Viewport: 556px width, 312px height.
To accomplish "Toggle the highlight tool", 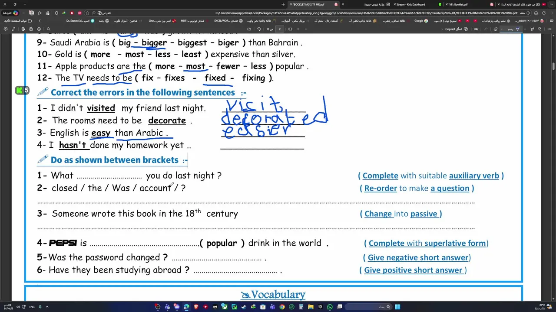I will click(532, 29).
